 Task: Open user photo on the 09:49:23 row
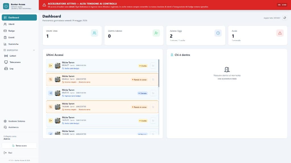pos(57,80)
